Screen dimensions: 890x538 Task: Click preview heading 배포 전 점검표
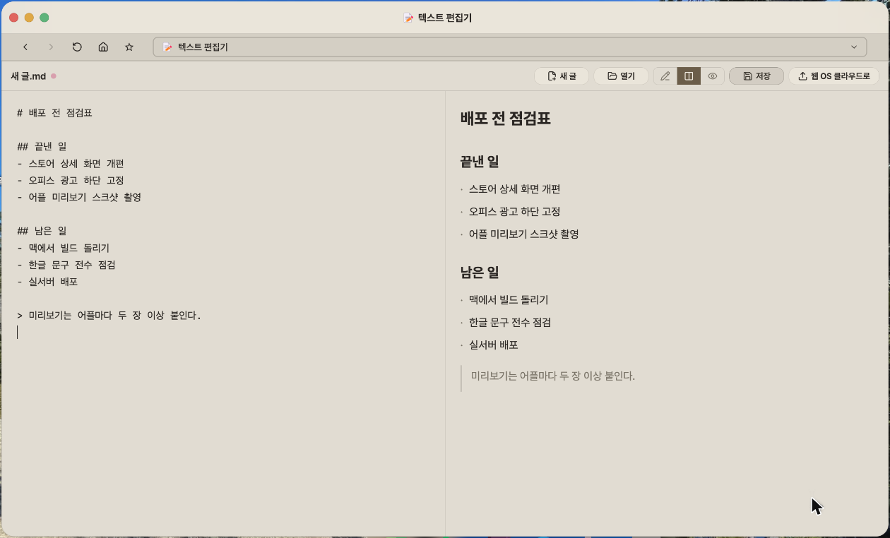[506, 119]
